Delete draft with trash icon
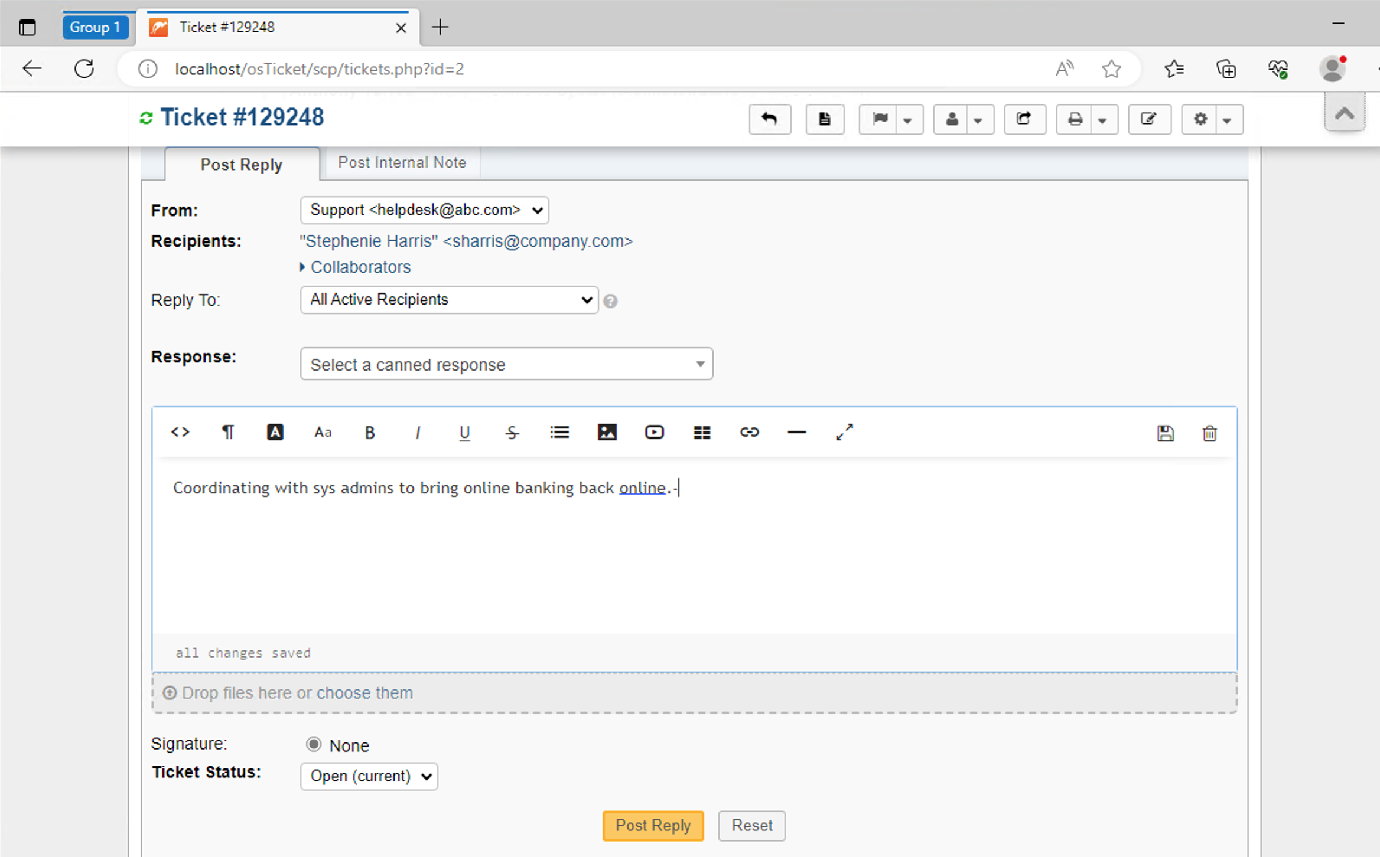 pyautogui.click(x=1209, y=434)
